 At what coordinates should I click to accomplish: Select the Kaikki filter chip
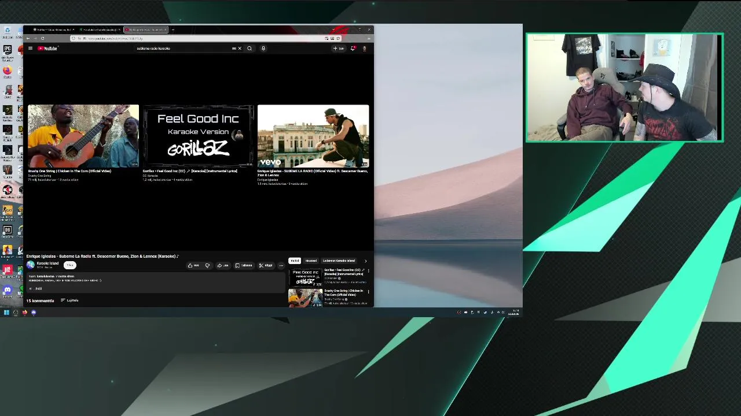295,261
